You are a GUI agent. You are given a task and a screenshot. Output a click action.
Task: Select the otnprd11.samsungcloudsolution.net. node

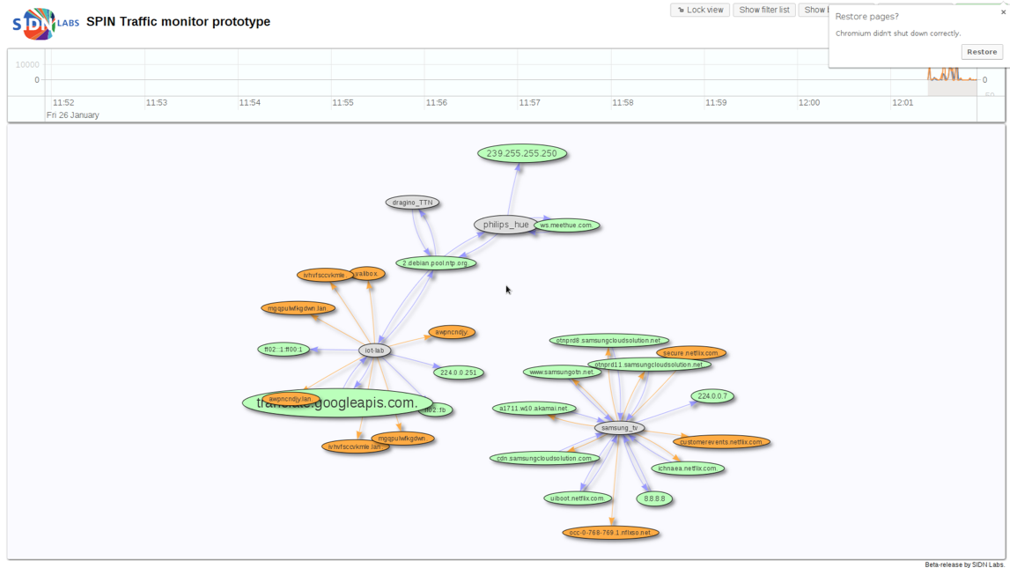pos(649,365)
